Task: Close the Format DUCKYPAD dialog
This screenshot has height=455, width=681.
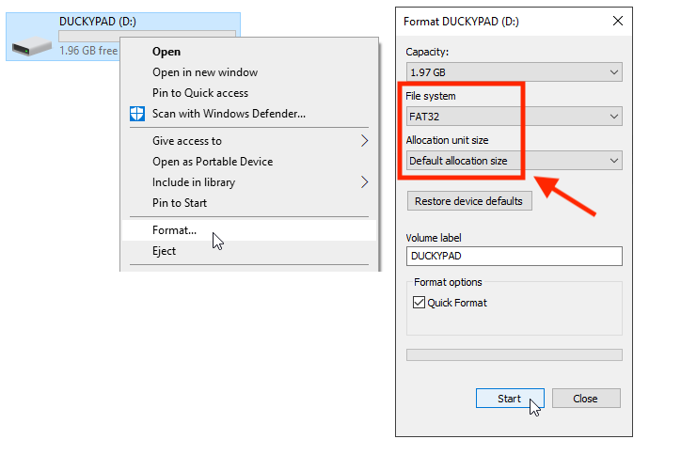Action: pyautogui.click(x=618, y=21)
